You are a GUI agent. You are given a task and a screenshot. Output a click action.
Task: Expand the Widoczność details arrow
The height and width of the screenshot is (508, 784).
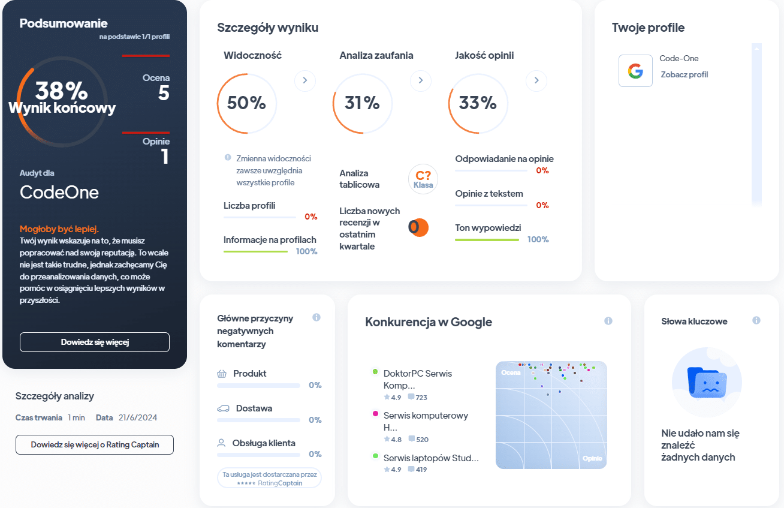point(305,80)
